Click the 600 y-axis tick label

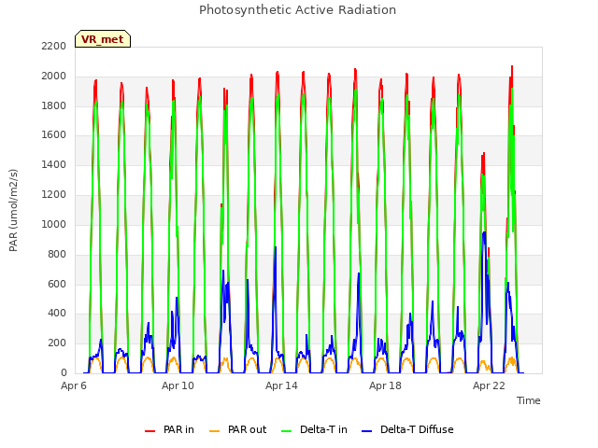pyautogui.click(x=57, y=284)
